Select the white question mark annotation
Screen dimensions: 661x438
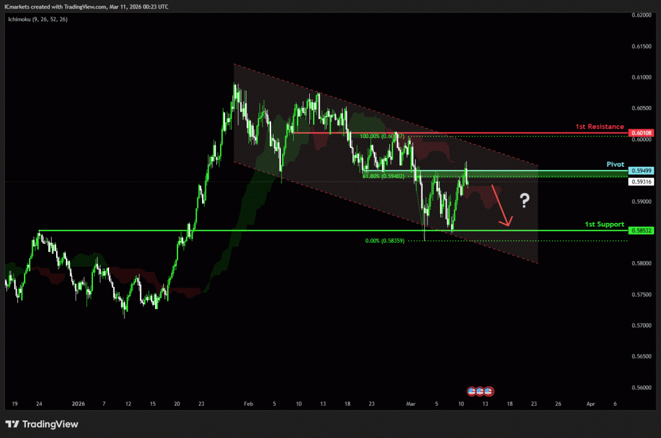(x=524, y=201)
